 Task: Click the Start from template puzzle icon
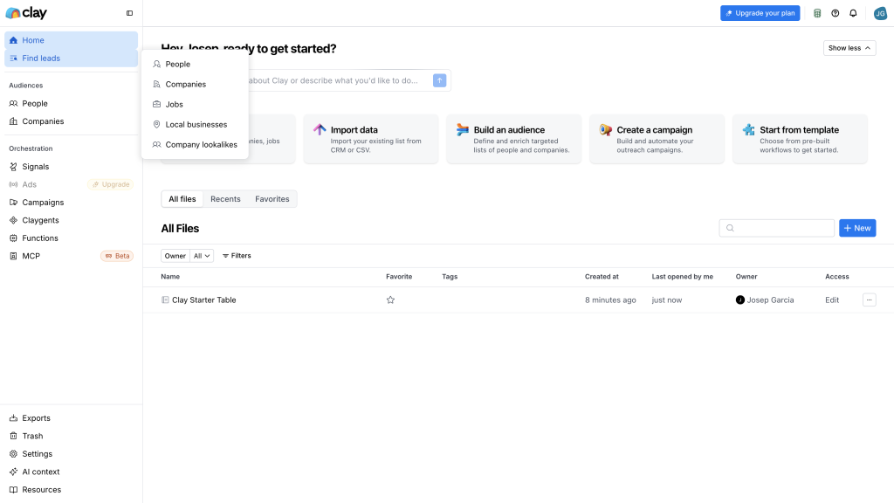[748, 130]
